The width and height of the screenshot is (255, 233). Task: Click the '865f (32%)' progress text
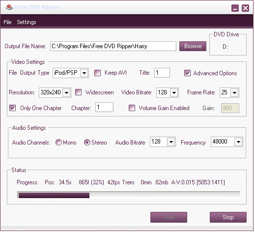coord(91,182)
